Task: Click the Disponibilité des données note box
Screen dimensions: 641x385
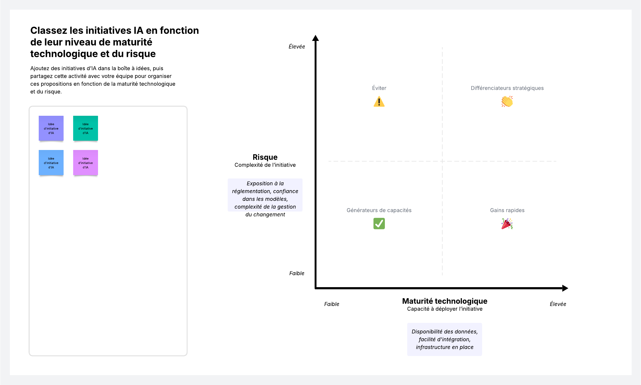Action: tap(444, 339)
